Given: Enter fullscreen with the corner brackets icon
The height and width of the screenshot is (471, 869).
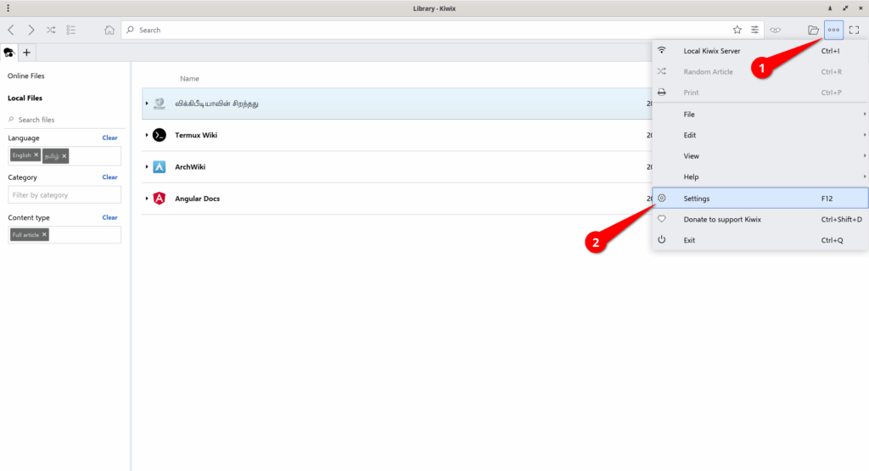Looking at the screenshot, I should [854, 30].
